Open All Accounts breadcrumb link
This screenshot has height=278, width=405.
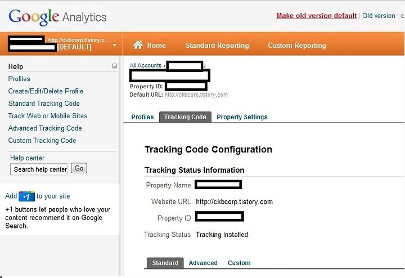pos(146,66)
